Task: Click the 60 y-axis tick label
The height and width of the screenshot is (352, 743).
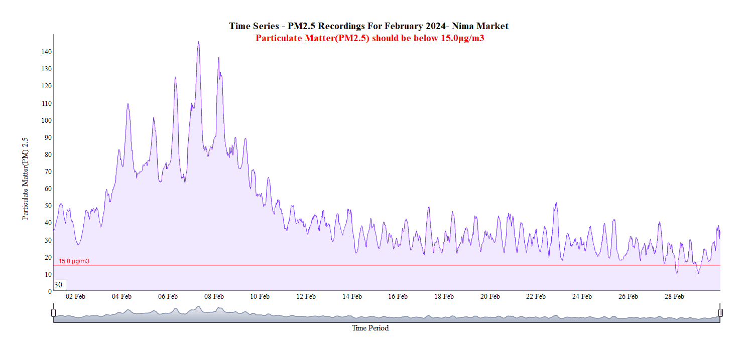Action: [x=48, y=189]
